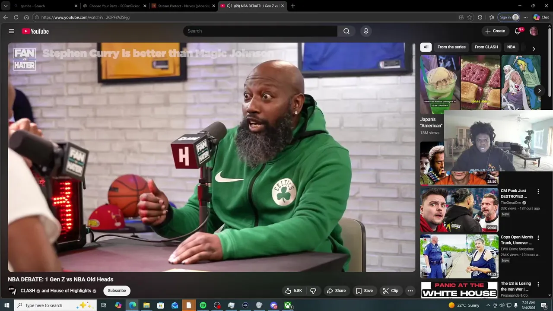Open Cops Open Mom's Trunk thumbnail
Image resolution: width=553 pixels, height=311 pixels.
pyautogui.click(x=459, y=257)
